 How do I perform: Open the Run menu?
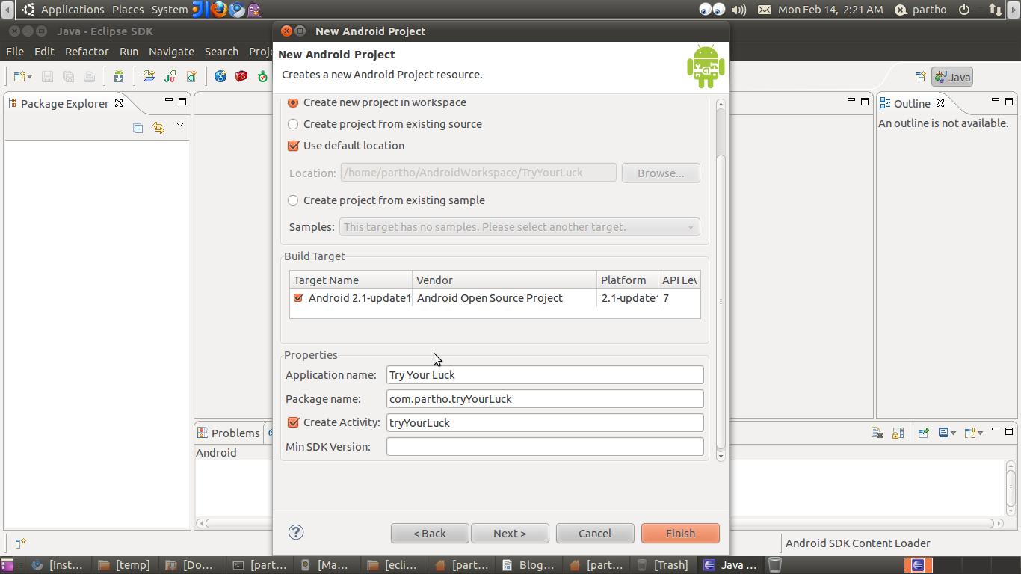pos(129,52)
